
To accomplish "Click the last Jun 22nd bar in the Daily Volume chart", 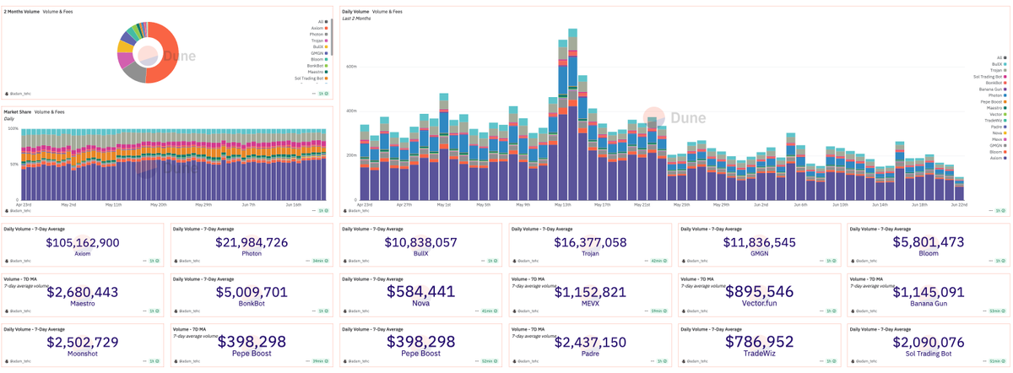I will click(960, 189).
